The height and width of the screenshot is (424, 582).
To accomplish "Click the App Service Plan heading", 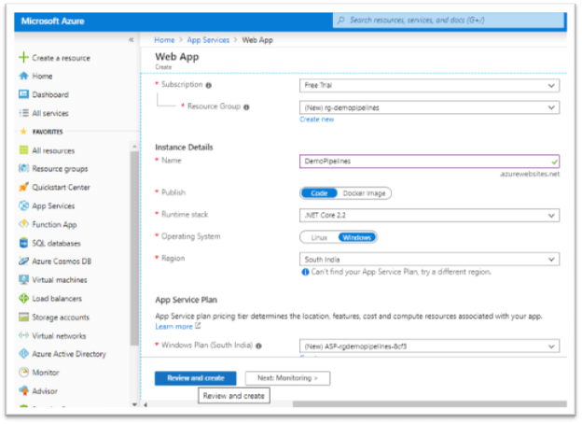I will coord(187,300).
